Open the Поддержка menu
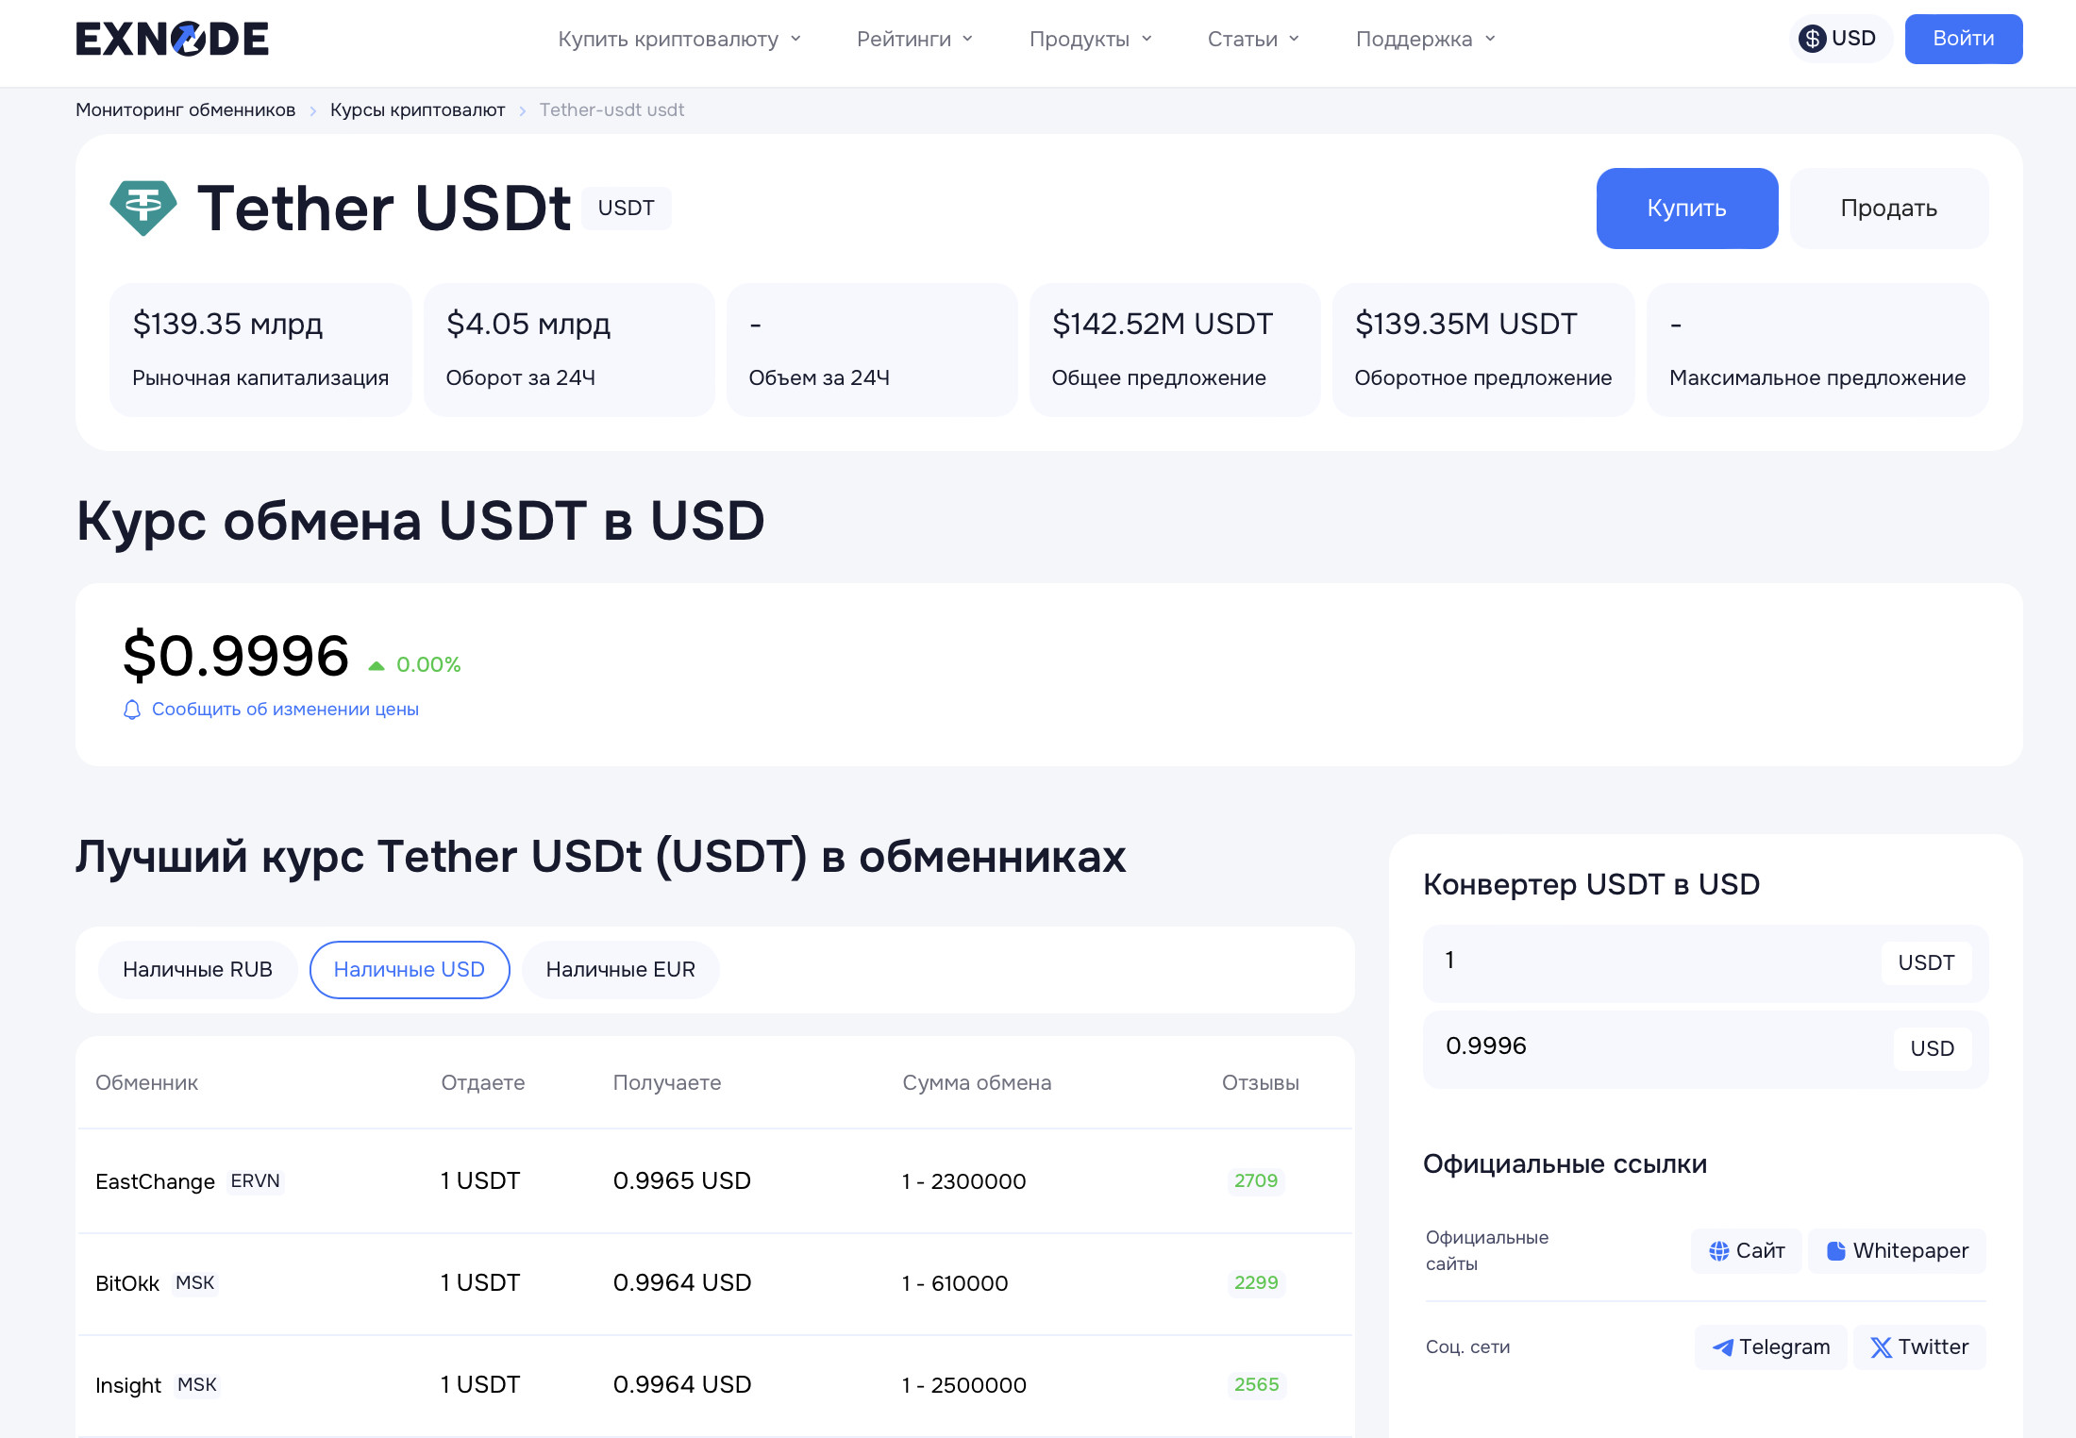The image size is (2076, 1438). (1424, 40)
